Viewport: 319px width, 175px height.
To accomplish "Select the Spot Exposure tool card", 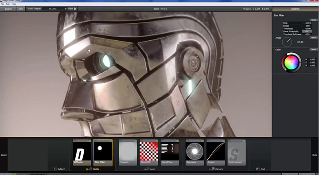I will pos(237,152).
